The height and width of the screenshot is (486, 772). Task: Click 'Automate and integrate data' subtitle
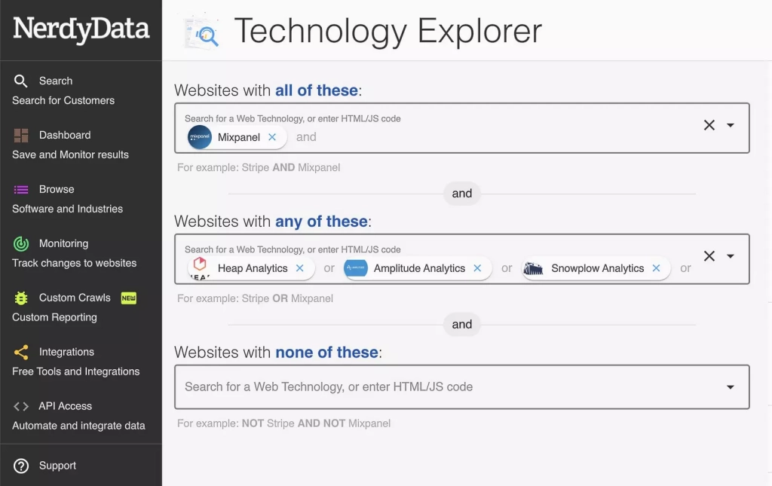(x=78, y=426)
